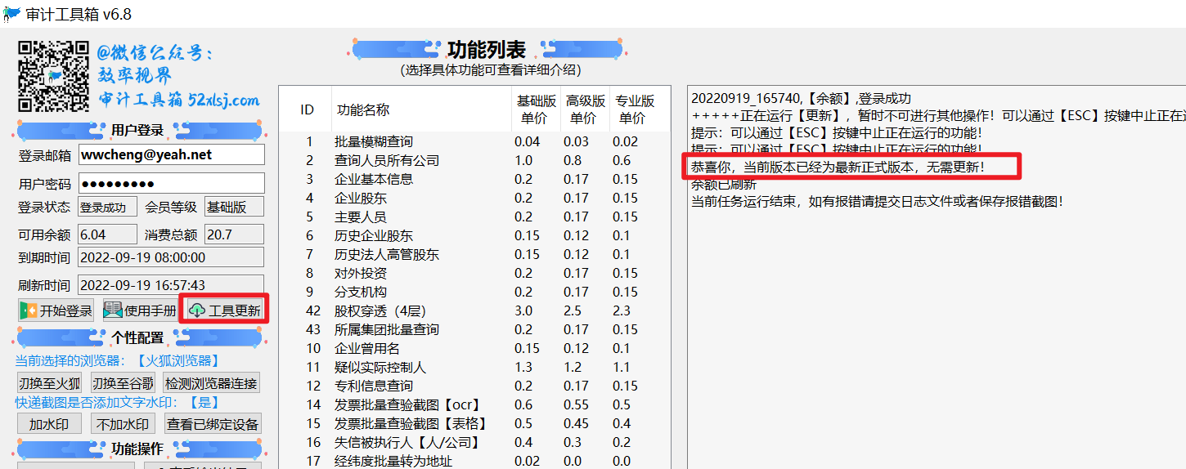Select the 发票批量查验截图【表格】 row
The image size is (1186, 469).
pyautogui.click(x=473, y=423)
